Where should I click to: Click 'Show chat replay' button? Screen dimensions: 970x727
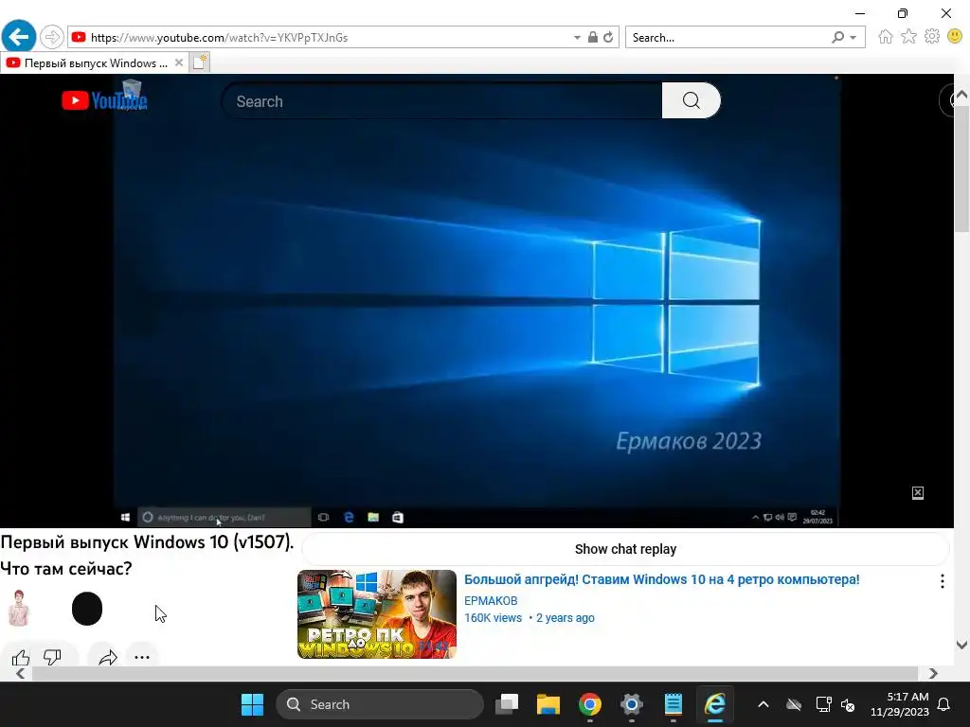click(625, 549)
